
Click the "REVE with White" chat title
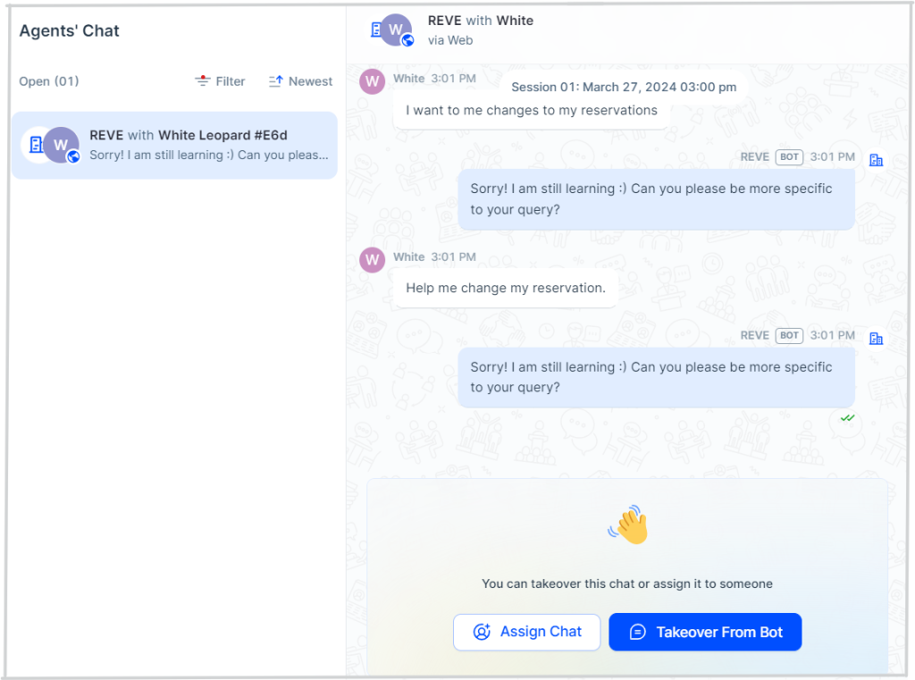click(x=480, y=21)
